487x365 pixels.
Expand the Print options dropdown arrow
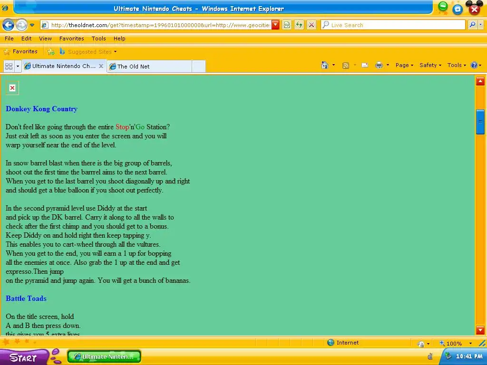point(388,65)
